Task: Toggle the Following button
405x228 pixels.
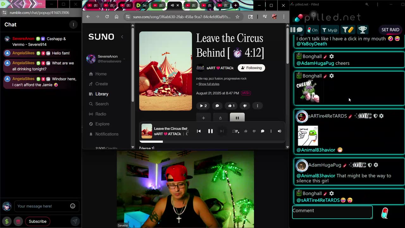Action: [x=251, y=68]
